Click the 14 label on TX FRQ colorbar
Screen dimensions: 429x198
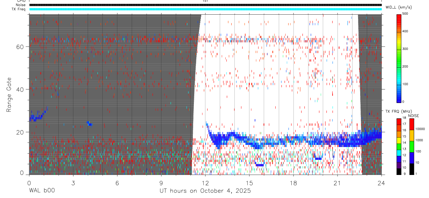[x=405, y=142]
